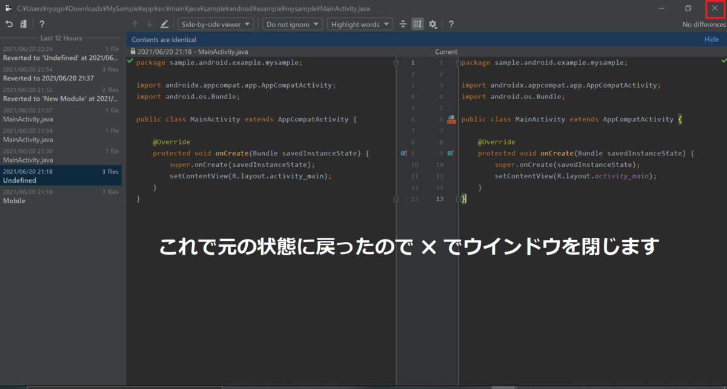Click the 'Last 12 Hours' group header

[x=61, y=38]
